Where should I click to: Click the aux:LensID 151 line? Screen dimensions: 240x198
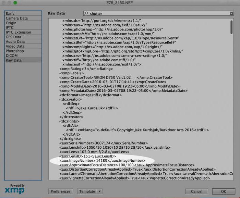[88, 156]
